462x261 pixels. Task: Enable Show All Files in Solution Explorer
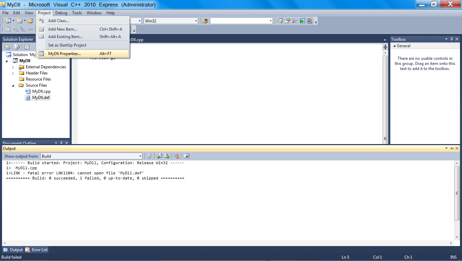17,47
